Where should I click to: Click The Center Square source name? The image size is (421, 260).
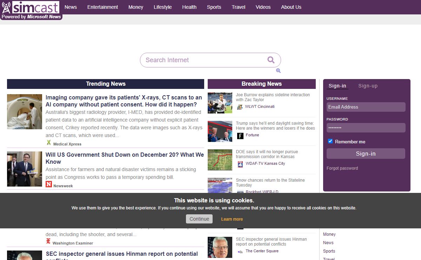pos(262,251)
